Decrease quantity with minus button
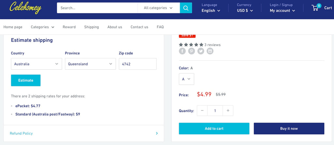Viewport: 334px width, 145px height. point(202,111)
